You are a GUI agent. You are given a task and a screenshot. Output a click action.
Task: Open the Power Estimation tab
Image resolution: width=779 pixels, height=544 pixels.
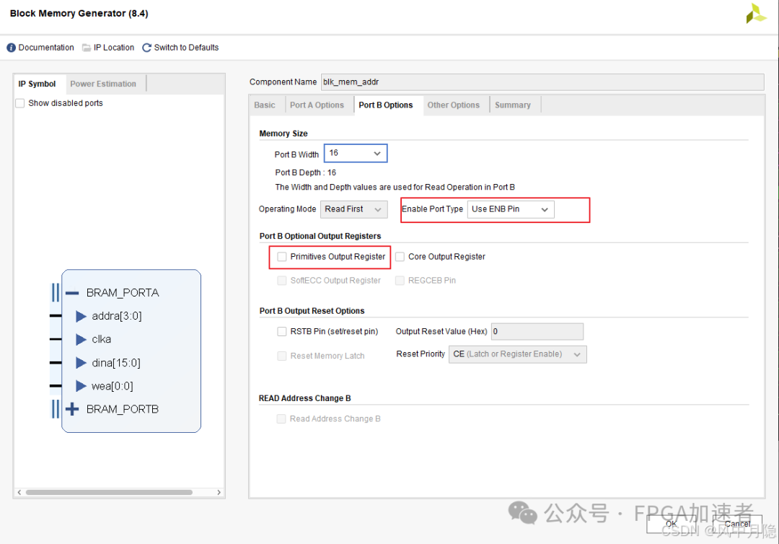tap(103, 84)
